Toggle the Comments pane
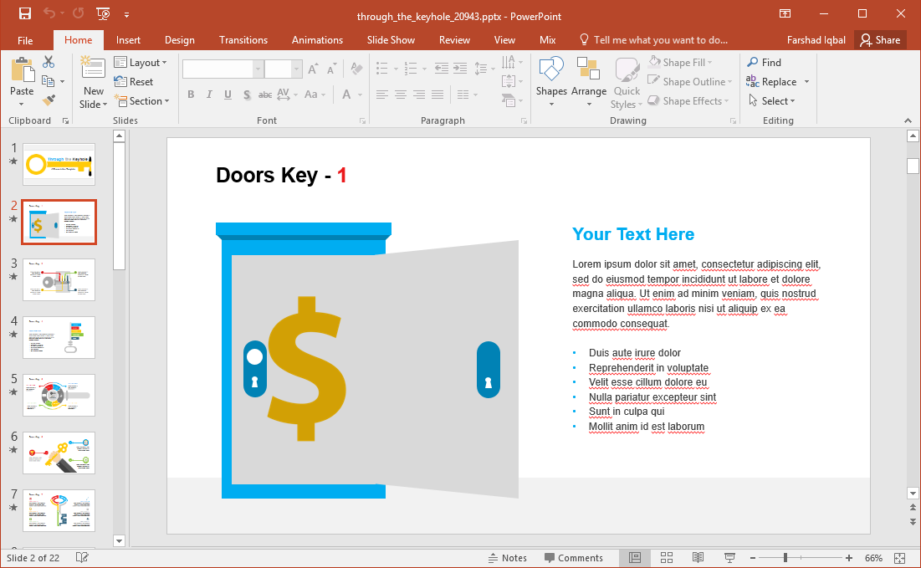Screen dimensions: 921x568 pos(573,558)
